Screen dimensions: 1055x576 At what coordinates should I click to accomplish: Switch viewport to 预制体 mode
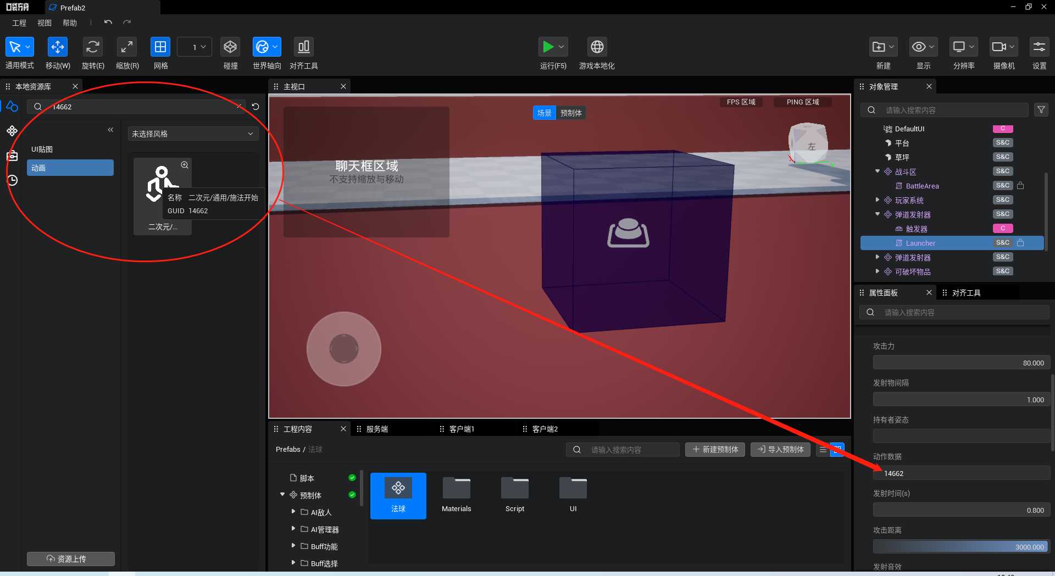571,113
